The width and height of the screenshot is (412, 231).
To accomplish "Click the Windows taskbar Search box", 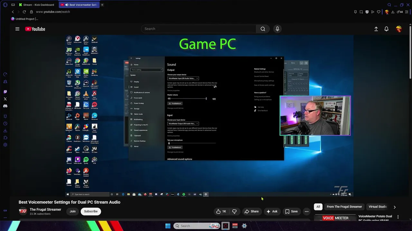I will pos(197,226).
